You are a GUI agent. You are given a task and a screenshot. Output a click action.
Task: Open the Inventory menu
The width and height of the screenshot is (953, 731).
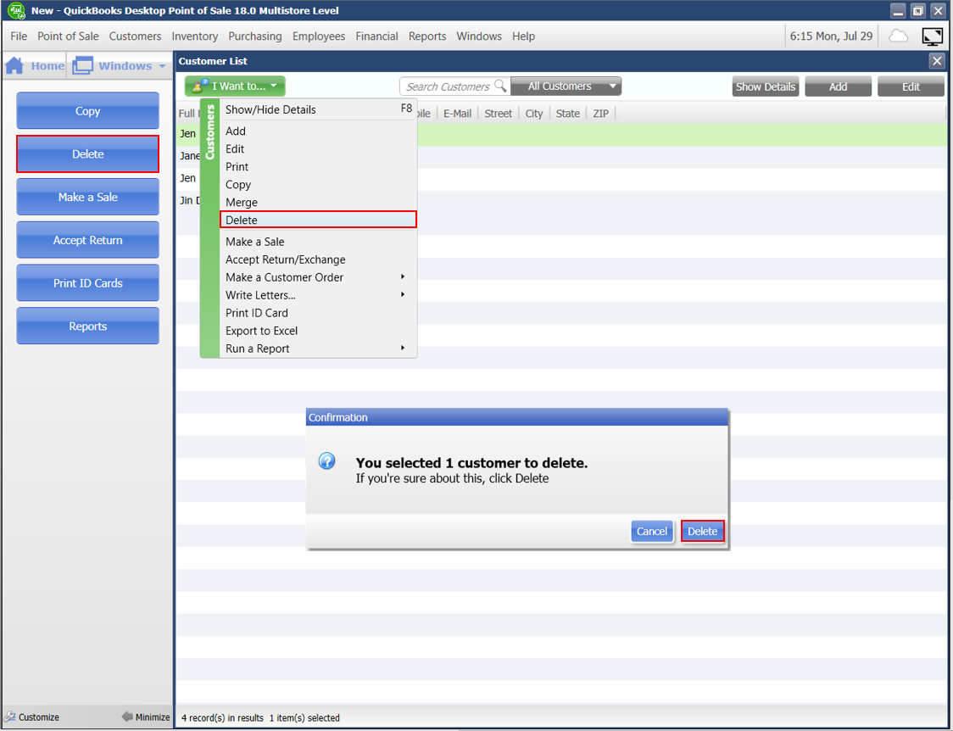tap(194, 36)
